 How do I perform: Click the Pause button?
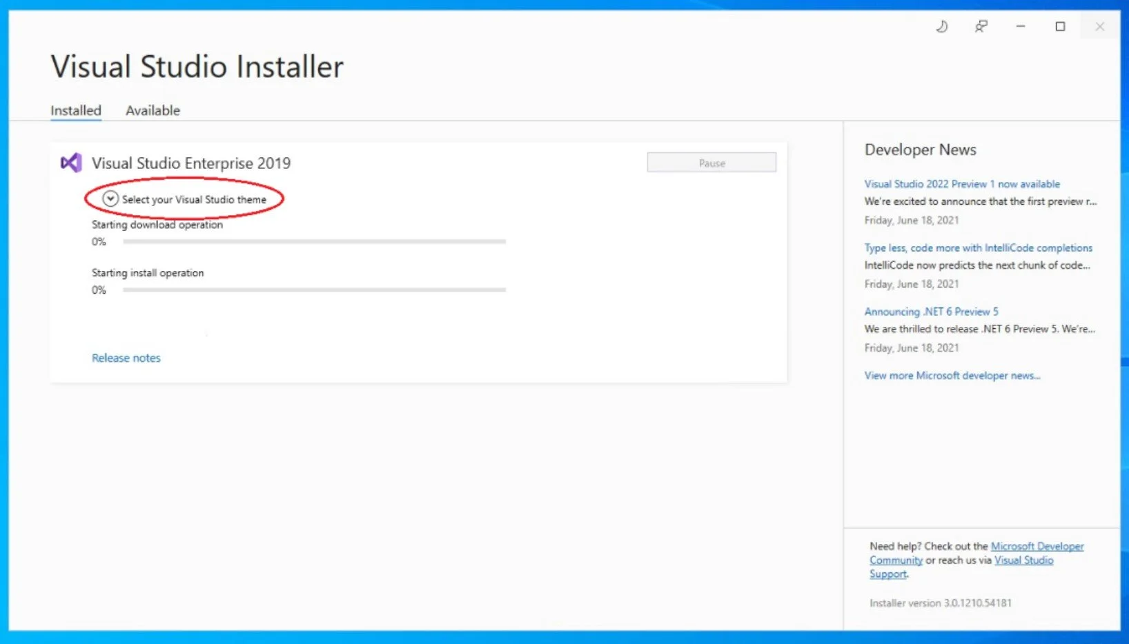click(711, 163)
